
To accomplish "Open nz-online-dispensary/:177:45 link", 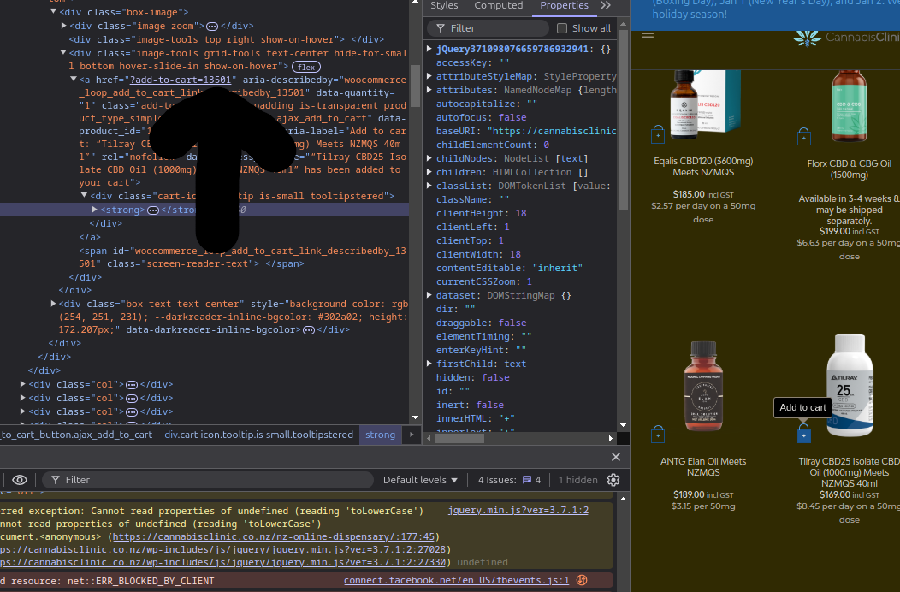I will coord(274,537).
